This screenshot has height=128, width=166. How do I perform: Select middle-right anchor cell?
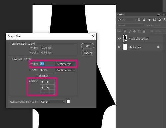coord(52,87)
